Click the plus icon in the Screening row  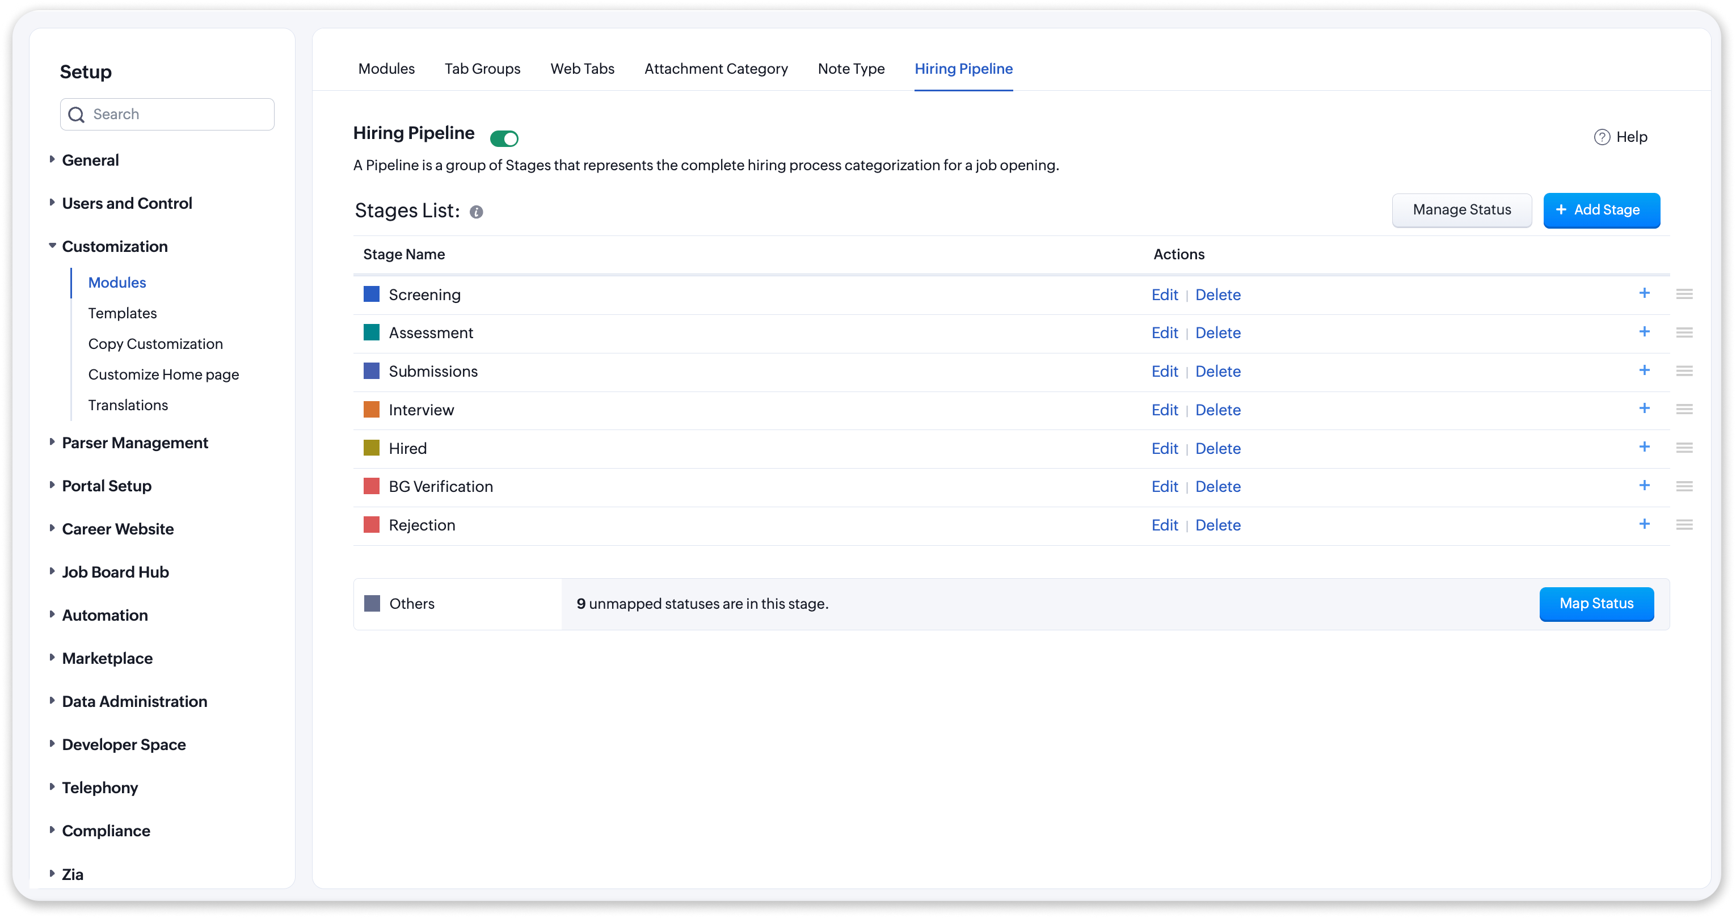(x=1644, y=293)
